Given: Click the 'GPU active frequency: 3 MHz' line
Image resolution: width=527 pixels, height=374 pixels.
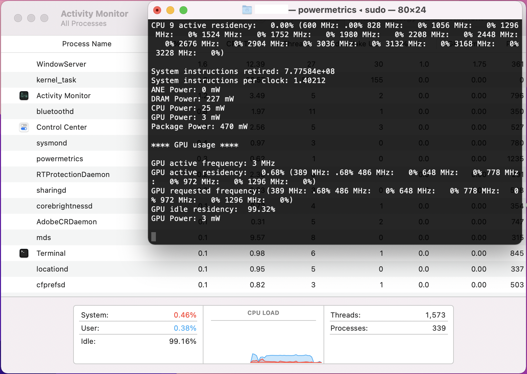Looking at the screenshot, I should (213, 163).
